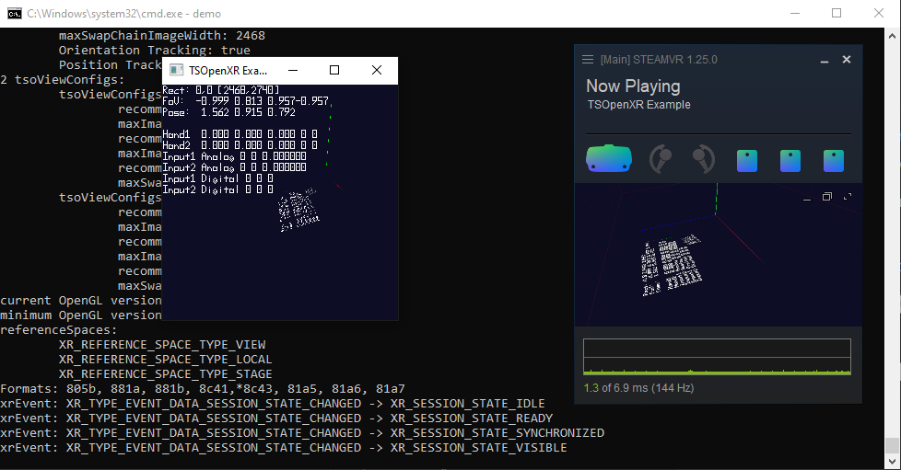Make the SteamVR VR view fullscreen
The width and height of the screenshot is (901, 470).
(848, 197)
